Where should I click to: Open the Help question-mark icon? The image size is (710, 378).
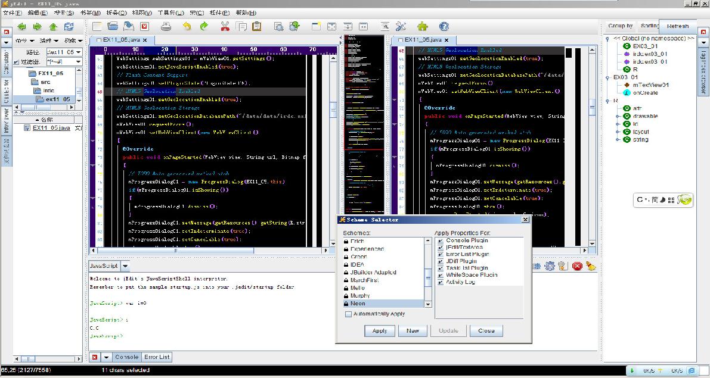(x=444, y=26)
